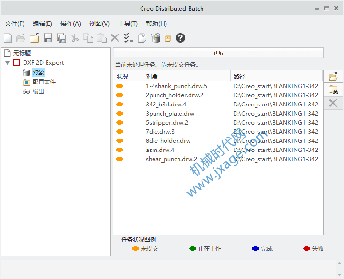Click the stacked documents toolbar icon
The width and height of the screenshot is (344, 279).
pyautogui.click(x=142, y=38)
